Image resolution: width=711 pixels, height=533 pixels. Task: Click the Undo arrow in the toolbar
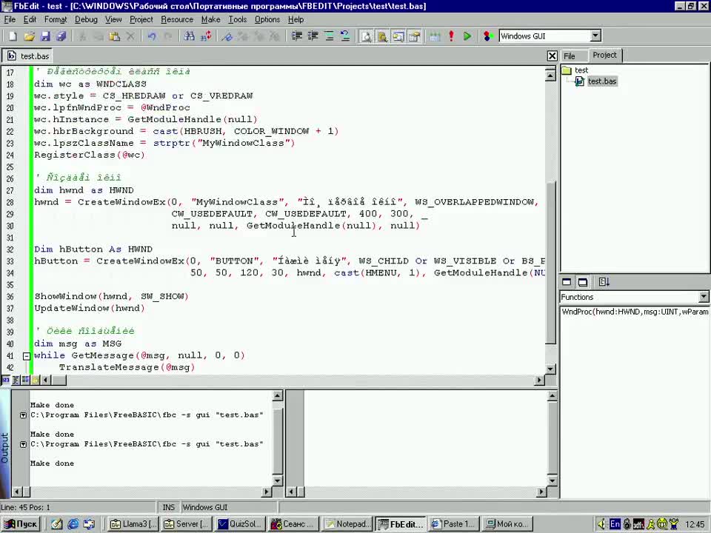click(x=152, y=36)
